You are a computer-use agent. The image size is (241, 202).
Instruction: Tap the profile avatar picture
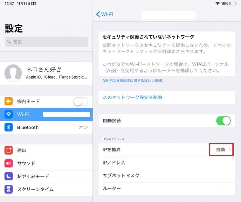[x=13, y=73]
